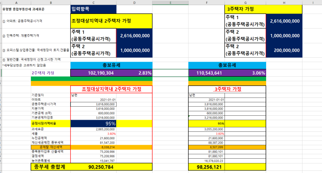Select the 6,507,099 deduction value
The width and height of the screenshot is (322, 173).
point(207,147)
